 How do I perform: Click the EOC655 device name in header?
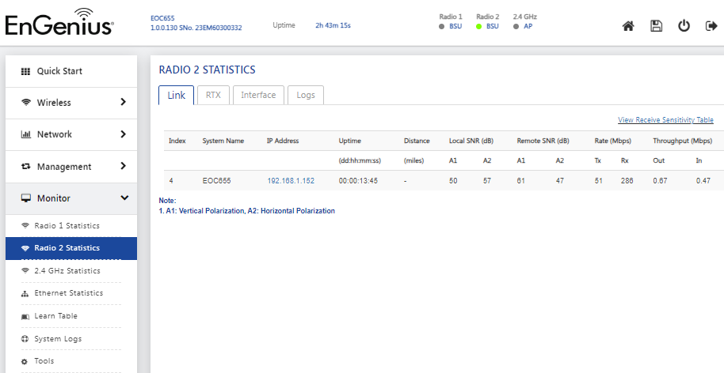click(162, 18)
